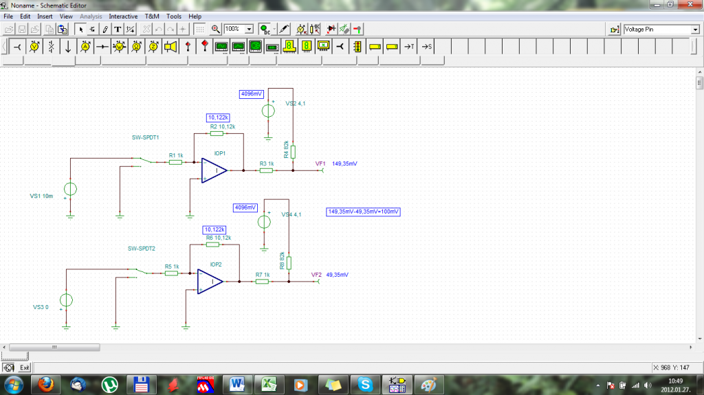
Task: Open the 100% zoom level dropdown
Action: coord(249,30)
